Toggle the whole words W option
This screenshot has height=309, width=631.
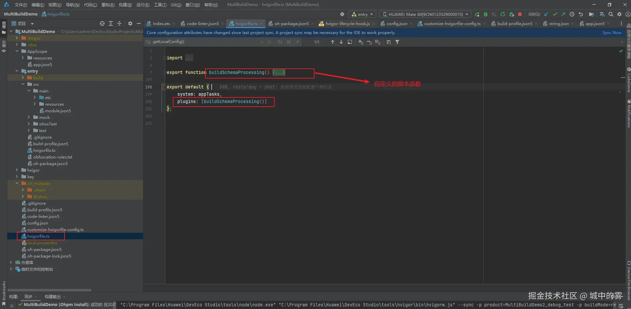(x=289, y=42)
